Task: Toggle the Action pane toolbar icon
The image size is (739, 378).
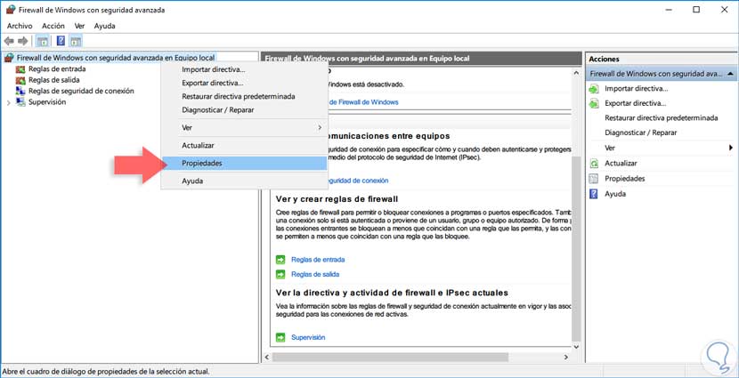Action: pos(76,42)
